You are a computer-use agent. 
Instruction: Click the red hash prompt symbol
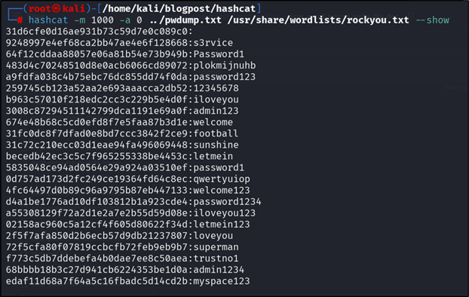[20, 20]
